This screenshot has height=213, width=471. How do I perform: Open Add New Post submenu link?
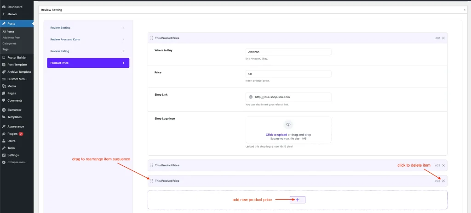click(11, 38)
